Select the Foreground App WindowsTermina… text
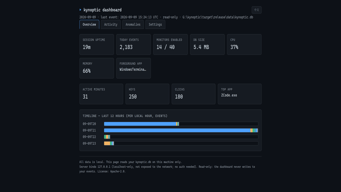This screenshot has height=192, width=341. click(133, 70)
